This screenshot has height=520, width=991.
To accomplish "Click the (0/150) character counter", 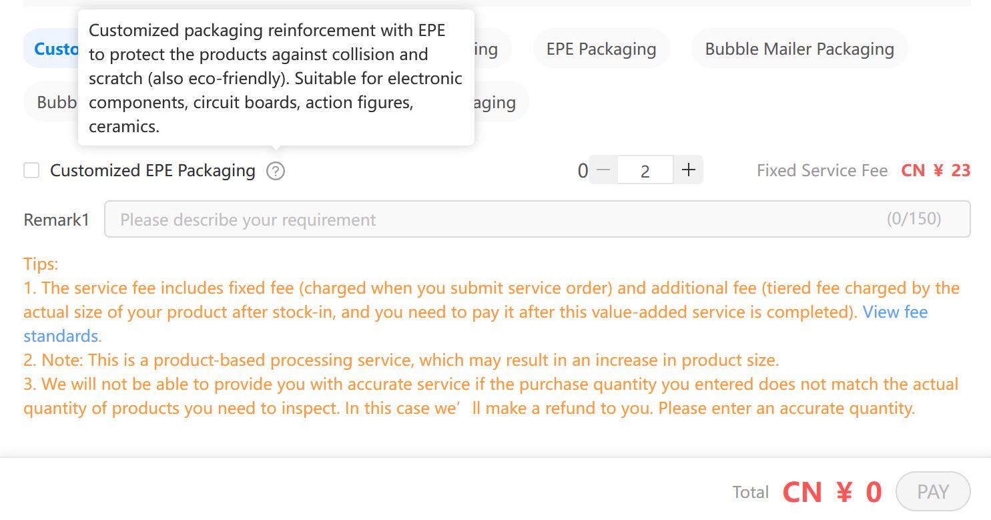I will (x=914, y=219).
